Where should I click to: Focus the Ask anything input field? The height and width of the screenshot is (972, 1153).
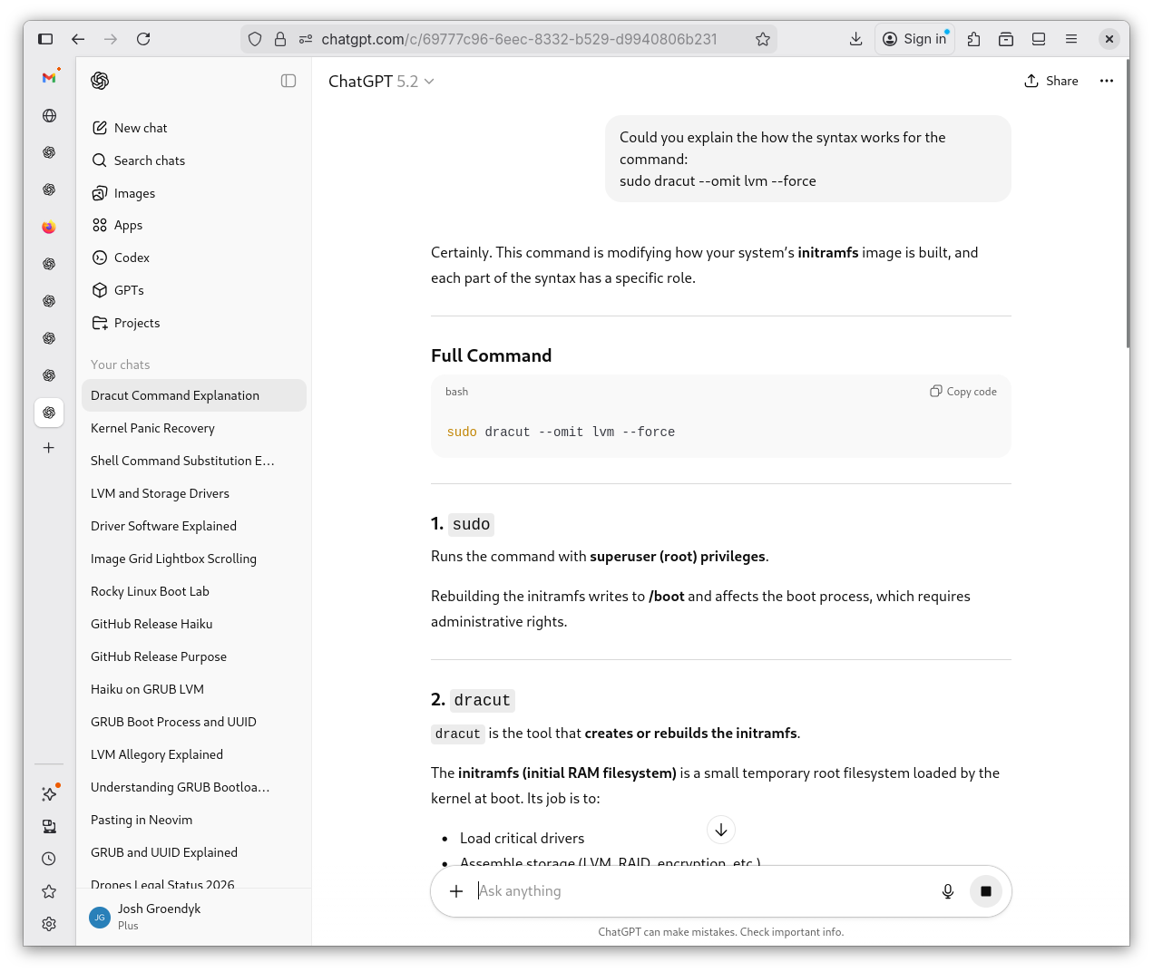pyautogui.click(x=699, y=891)
